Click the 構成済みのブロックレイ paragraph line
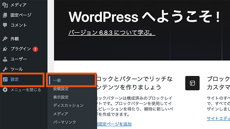Viewport: 230px width, 129px height. (x=149, y=98)
